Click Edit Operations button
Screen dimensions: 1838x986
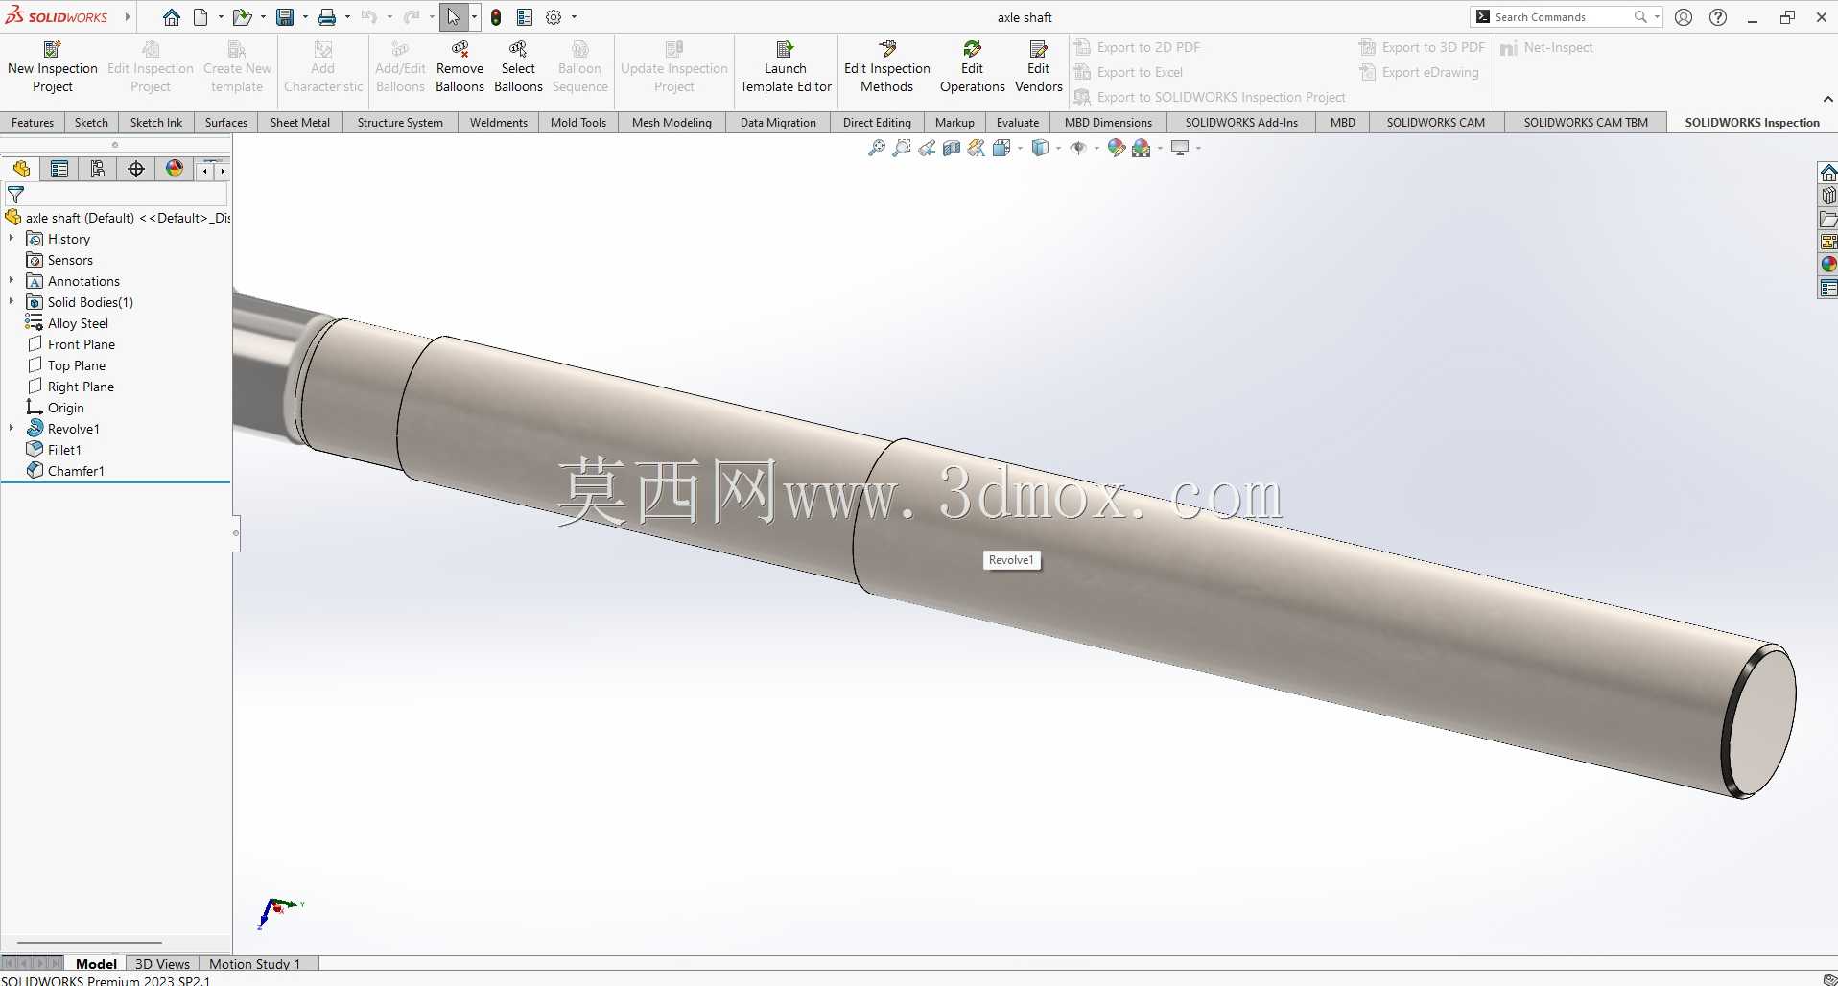point(973,67)
